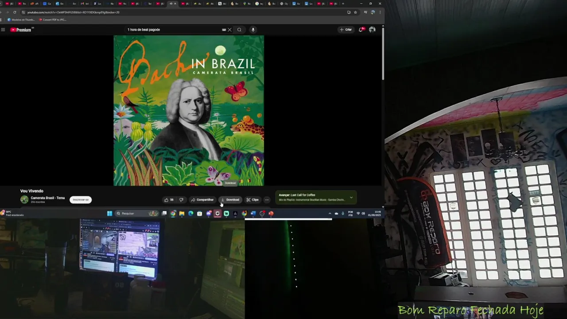Run search with the magnifier button

pos(239,30)
